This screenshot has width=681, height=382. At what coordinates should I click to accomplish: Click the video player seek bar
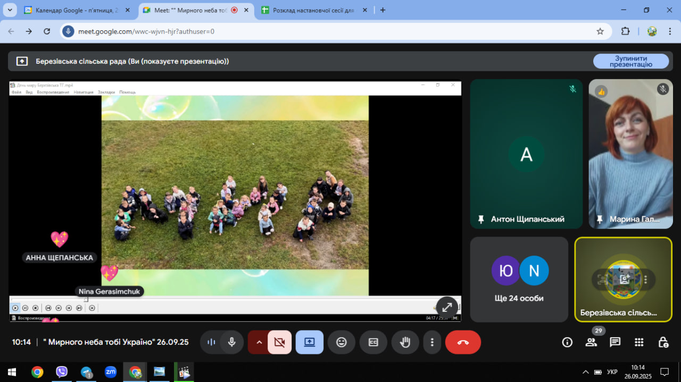(x=234, y=299)
